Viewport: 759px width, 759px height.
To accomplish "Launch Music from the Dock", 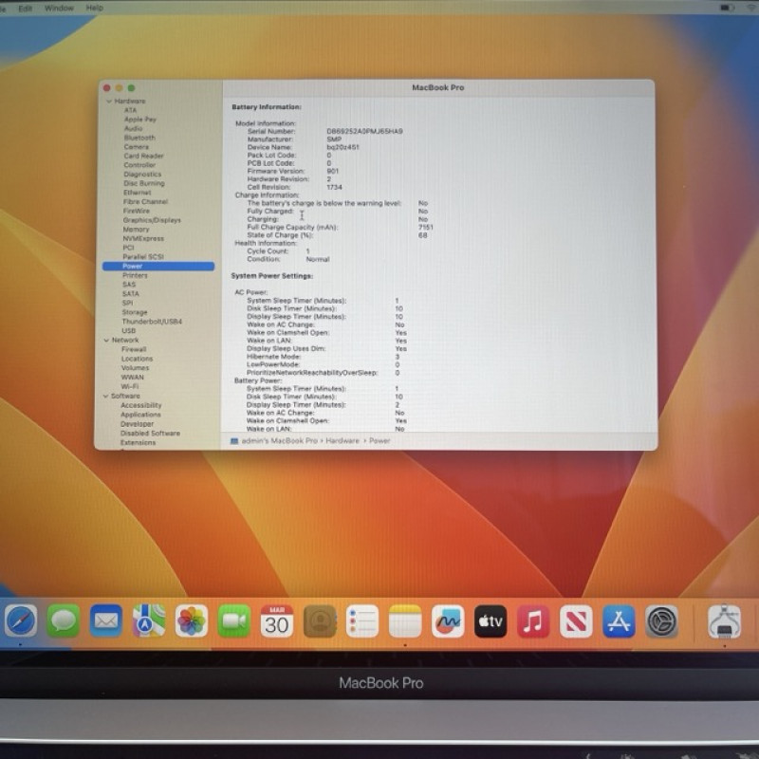I will click(533, 620).
